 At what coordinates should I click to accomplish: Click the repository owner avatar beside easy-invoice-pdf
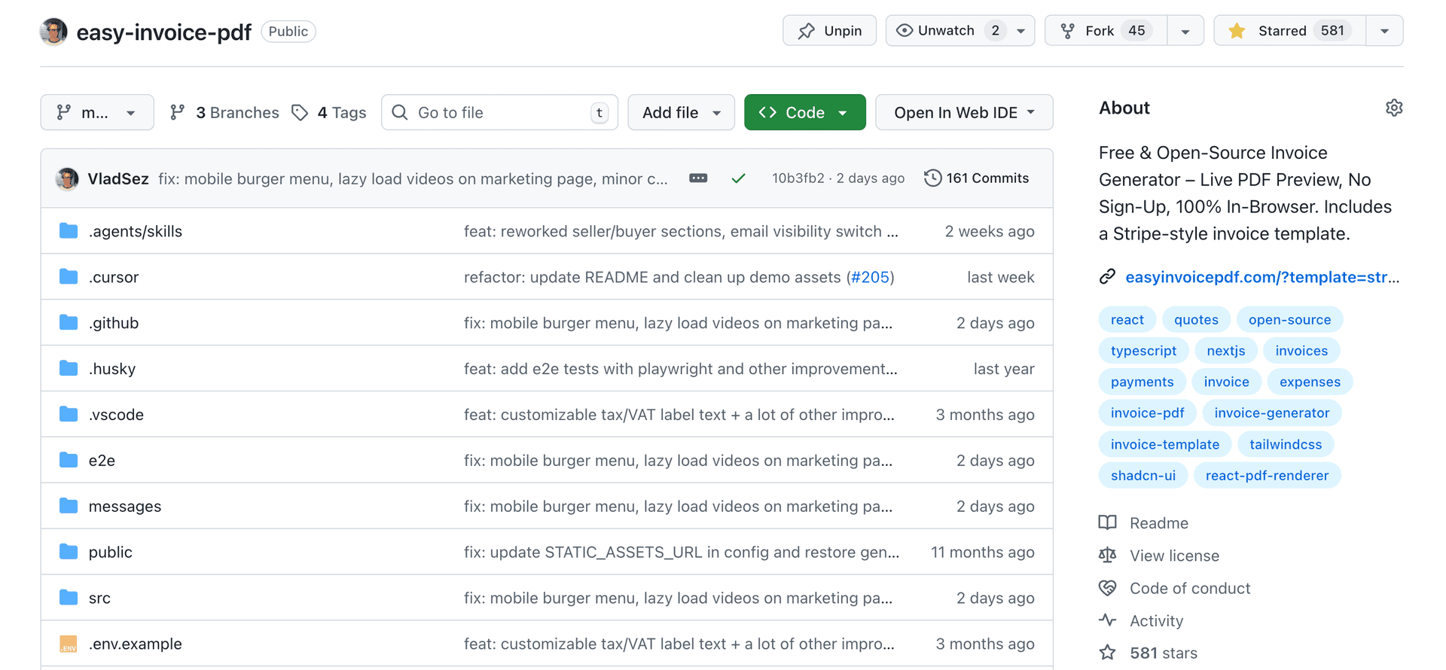pos(53,32)
